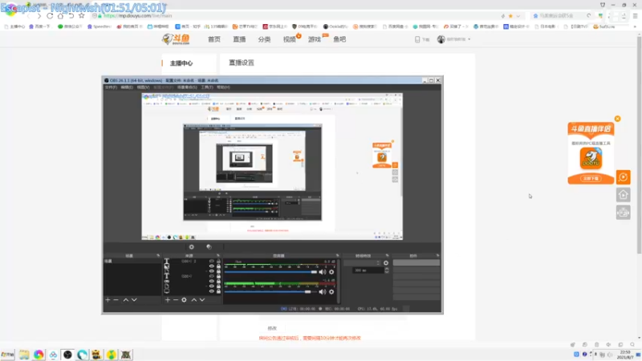Screen dimensions: 642x361
Task: Go to browser home page icon
Action: pyautogui.click(x=60, y=16)
